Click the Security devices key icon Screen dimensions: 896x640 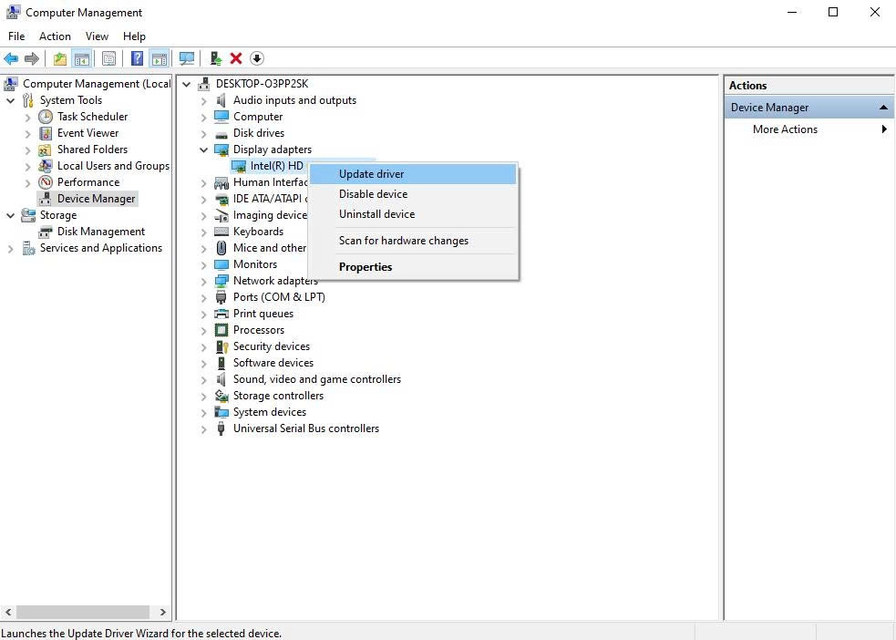[x=221, y=346]
